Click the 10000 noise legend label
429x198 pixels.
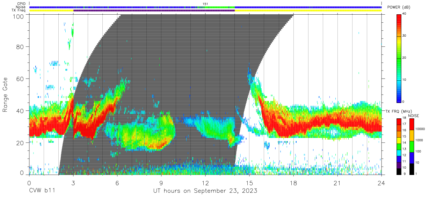pos(421,129)
